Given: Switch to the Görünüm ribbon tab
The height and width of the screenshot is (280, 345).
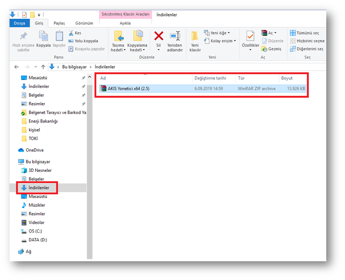Looking at the screenshot, I should pos(84,23).
